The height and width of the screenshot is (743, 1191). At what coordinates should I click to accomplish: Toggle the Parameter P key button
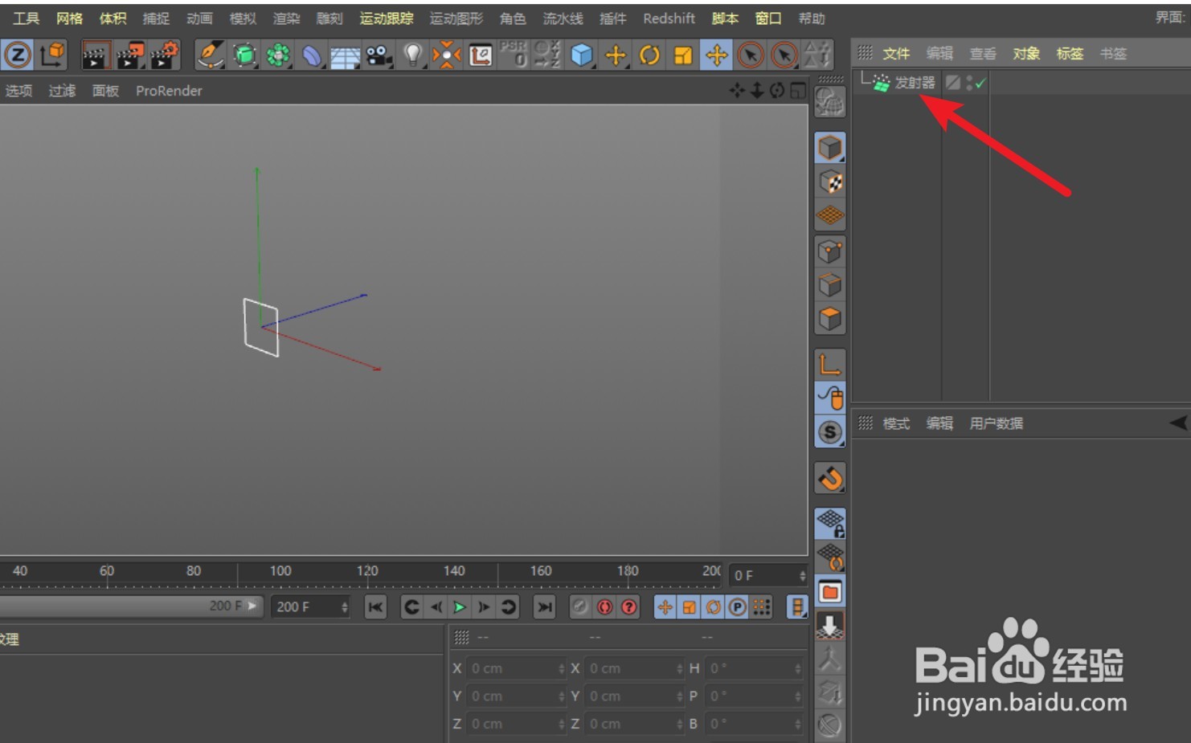pyautogui.click(x=737, y=607)
